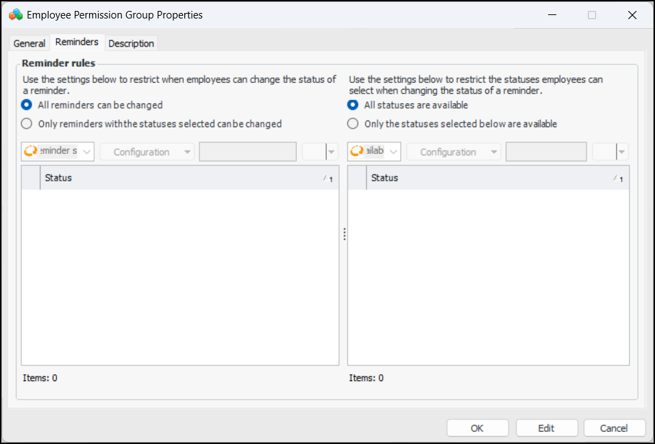Image resolution: width=655 pixels, height=444 pixels.
Task: Click the orange icon in the left reminder status selector
Action: coord(31,151)
